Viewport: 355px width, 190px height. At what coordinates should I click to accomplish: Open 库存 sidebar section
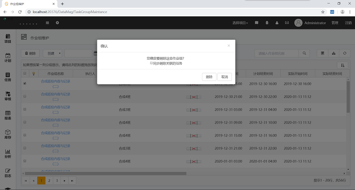tap(8, 135)
